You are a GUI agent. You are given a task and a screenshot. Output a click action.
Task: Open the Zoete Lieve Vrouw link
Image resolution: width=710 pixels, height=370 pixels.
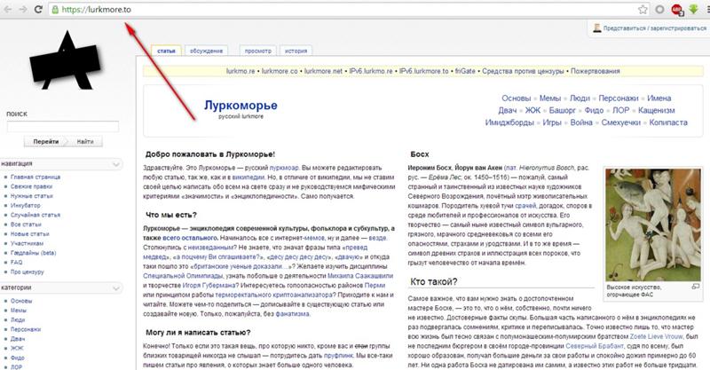click(656, 336)
